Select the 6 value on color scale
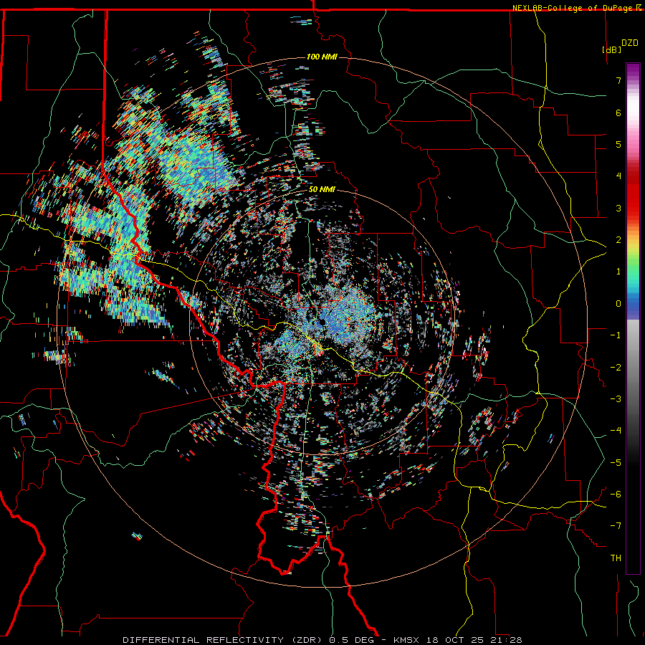 coord(618,113)
